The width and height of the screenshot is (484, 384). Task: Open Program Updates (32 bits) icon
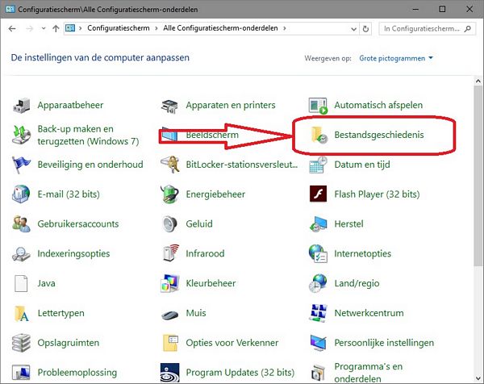point(169,372)
